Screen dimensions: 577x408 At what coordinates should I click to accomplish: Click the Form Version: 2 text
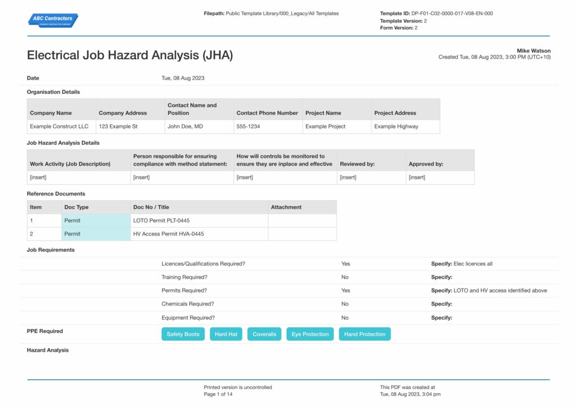(x=398, y=28)
